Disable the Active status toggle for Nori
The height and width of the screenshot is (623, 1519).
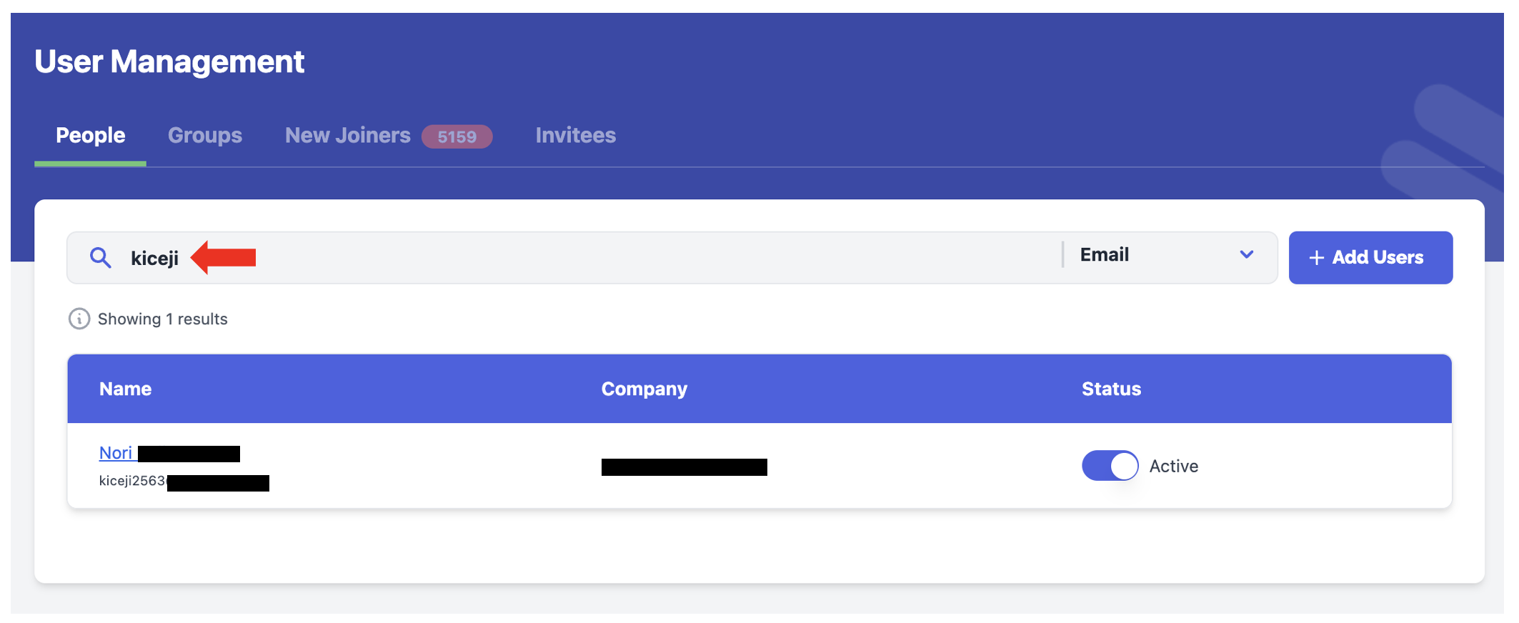(x=1110, y=465)
